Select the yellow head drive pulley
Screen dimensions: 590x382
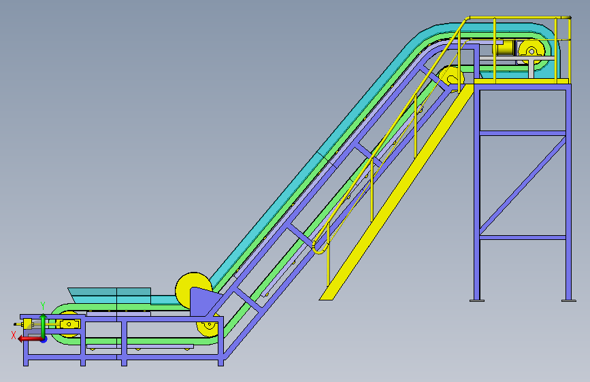[531, 51]
